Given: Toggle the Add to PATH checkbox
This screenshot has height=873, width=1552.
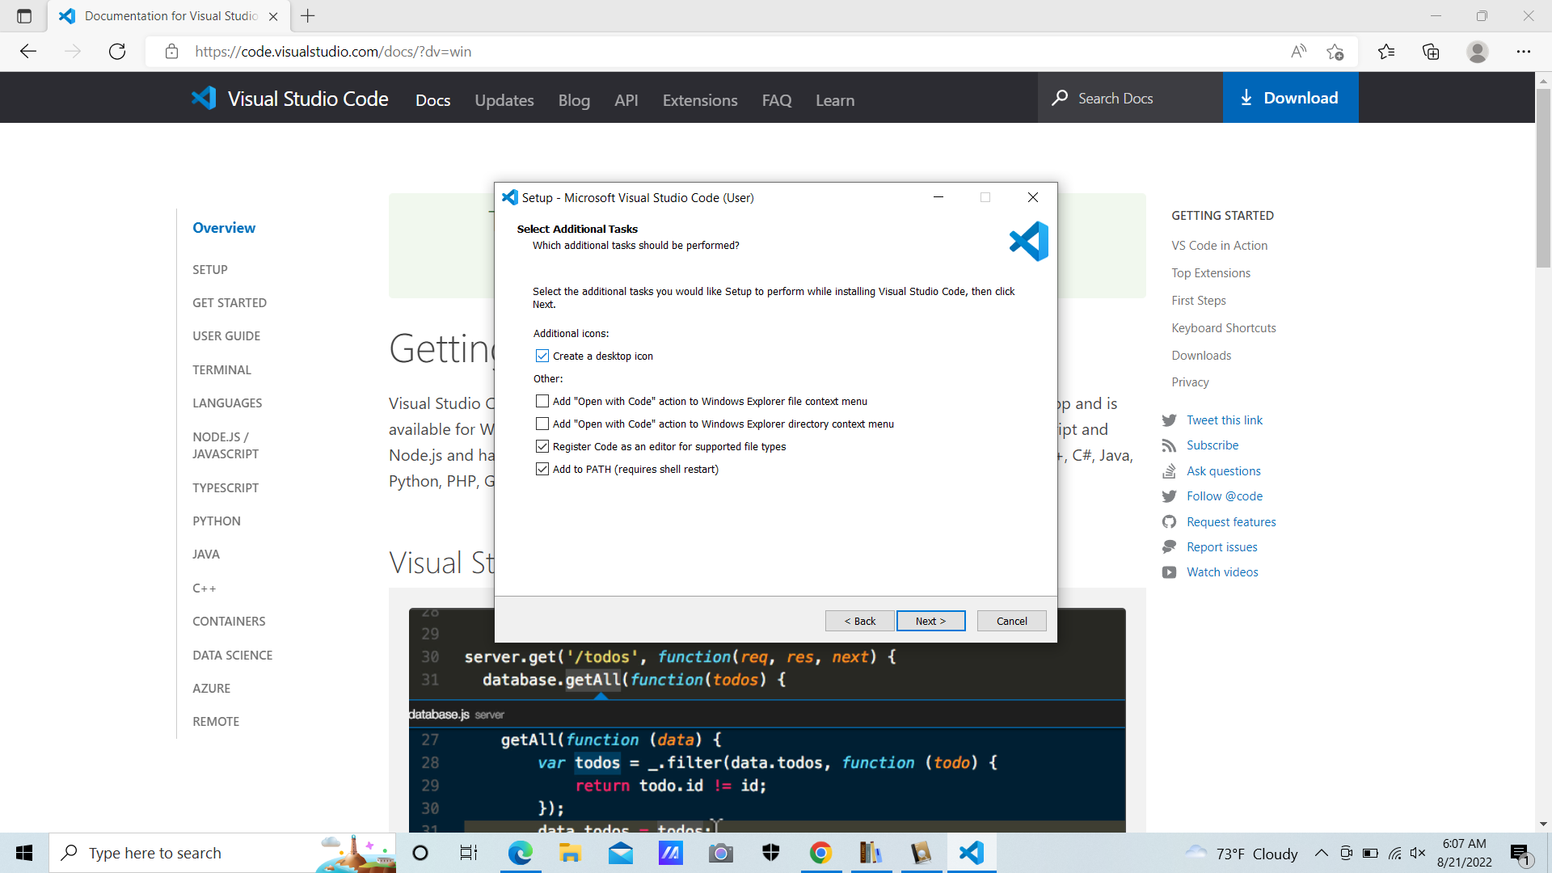Looking at the screenshot, I should pos(542,469).
